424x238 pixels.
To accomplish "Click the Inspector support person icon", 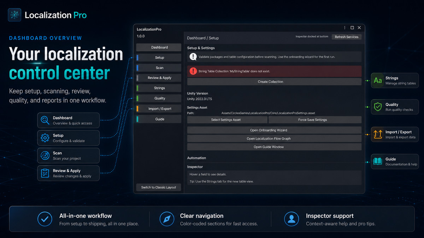I will (291, 219).
